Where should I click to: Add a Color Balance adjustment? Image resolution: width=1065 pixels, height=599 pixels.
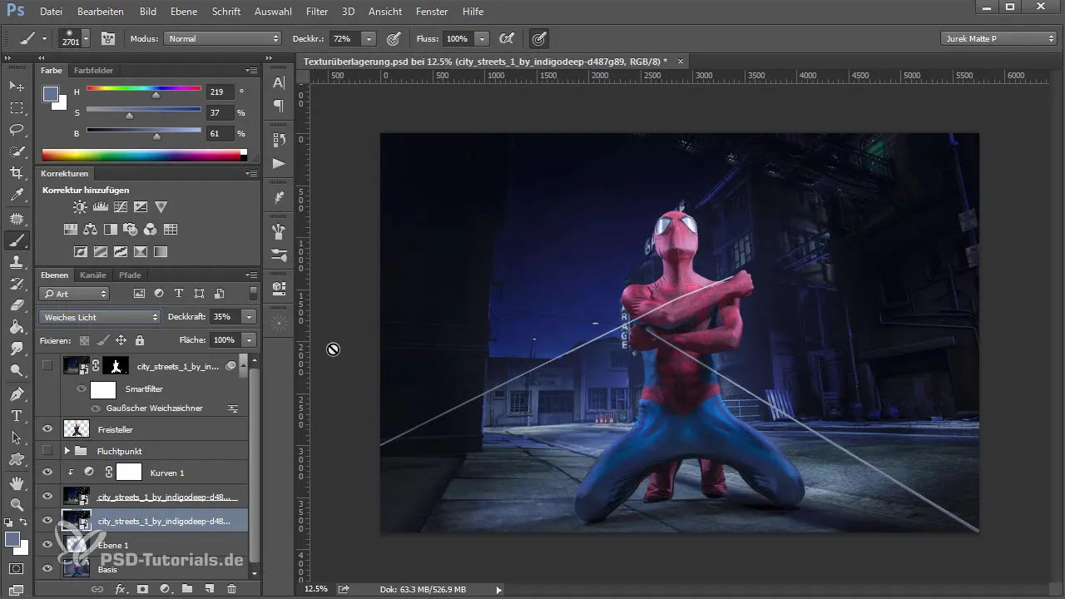point(91,230)
